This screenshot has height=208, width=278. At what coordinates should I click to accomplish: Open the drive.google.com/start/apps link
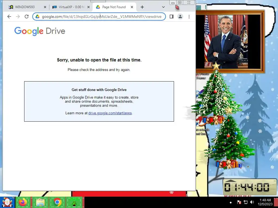tap(110, 113)
